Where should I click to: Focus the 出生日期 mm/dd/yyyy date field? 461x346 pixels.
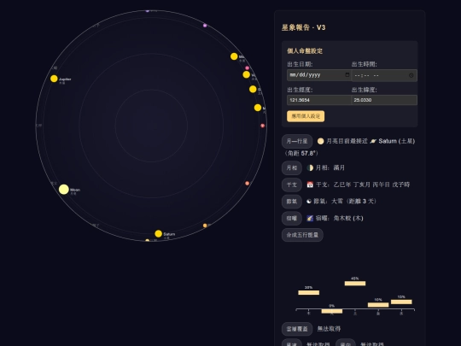[x=319, y=75]
